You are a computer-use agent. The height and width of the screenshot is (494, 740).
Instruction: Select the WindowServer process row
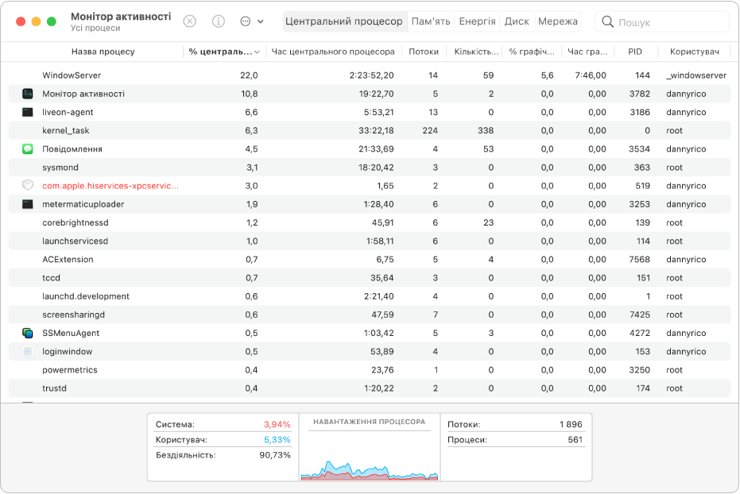pos(370,75)
